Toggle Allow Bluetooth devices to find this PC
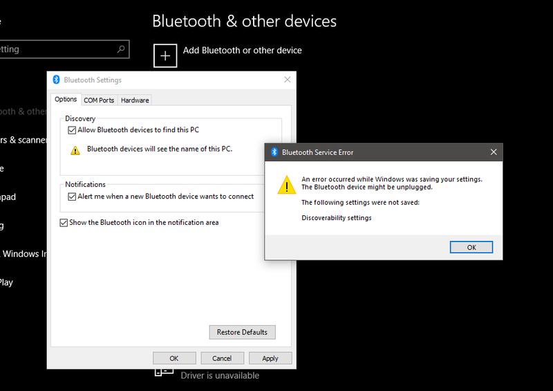Image resolution: width=553 pixels, height=391 pixels. (72, 130)
